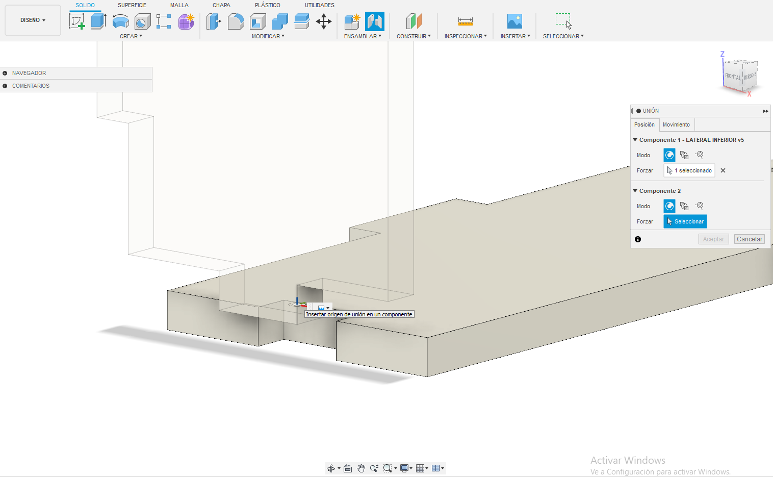Set Componente 1 mode to two-edge intersection
The image size is (773, 477).
(700, 155)
